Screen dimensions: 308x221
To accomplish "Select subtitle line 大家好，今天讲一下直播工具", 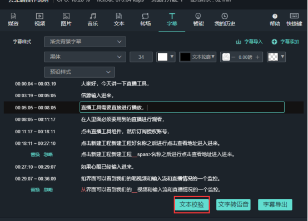I will click(115, 84).
